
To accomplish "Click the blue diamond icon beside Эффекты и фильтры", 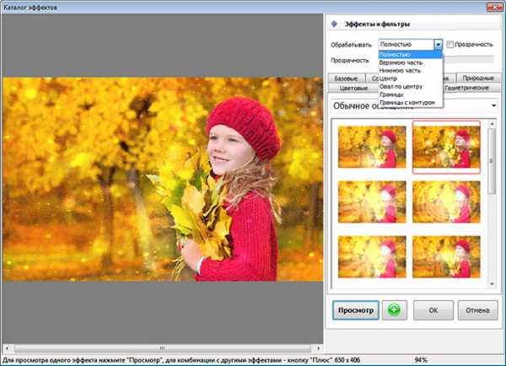I will [x=334, y=24].
